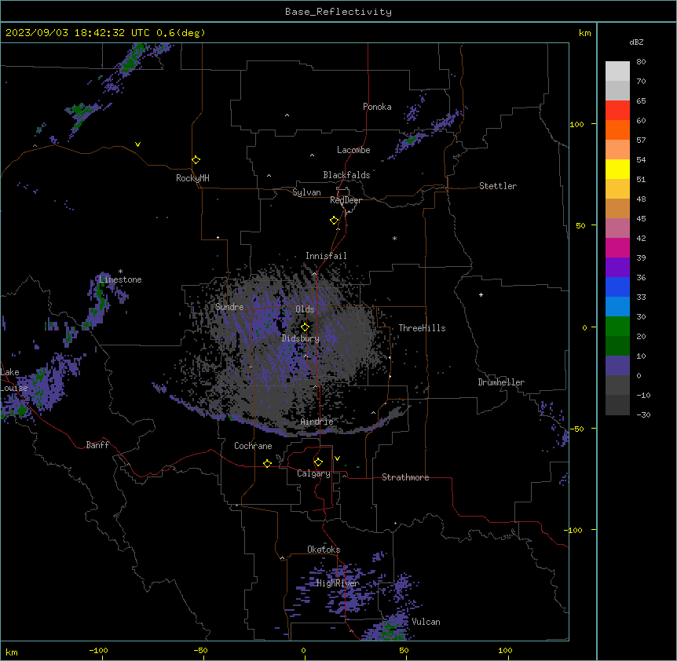Click the Sylvan label

coord(306,192)
